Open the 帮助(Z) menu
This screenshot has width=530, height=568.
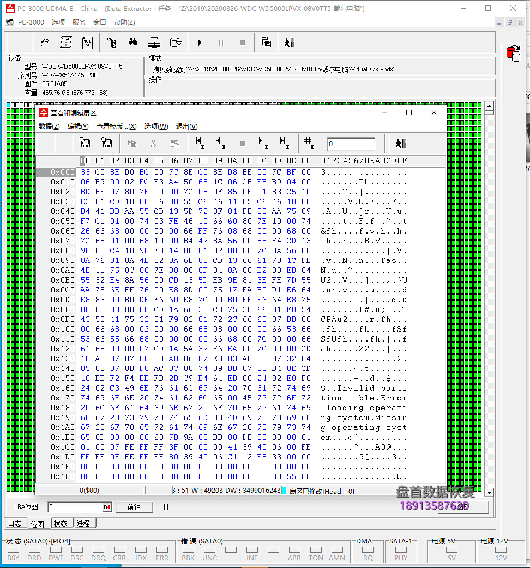[x=124, y=22]
